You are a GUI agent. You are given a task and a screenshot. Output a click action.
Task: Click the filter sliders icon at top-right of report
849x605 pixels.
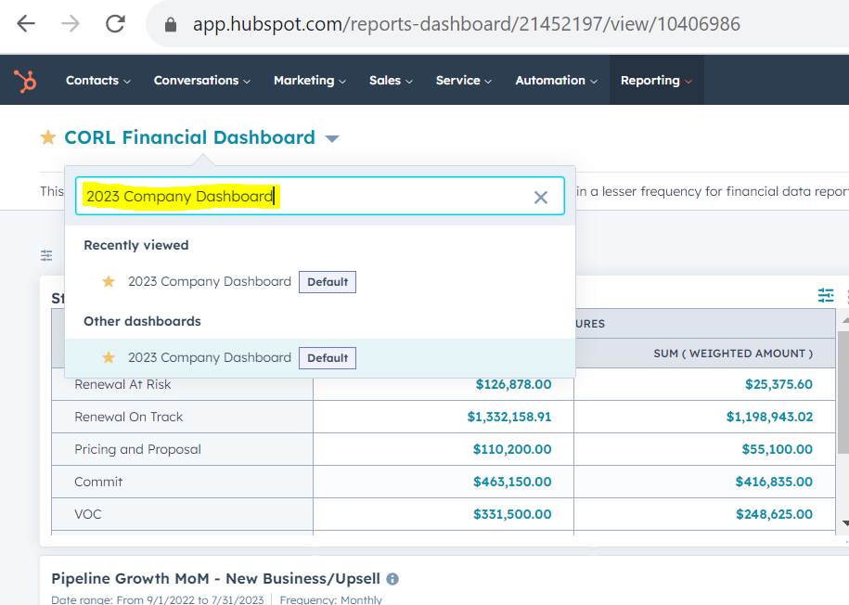(x=825, y=295)
